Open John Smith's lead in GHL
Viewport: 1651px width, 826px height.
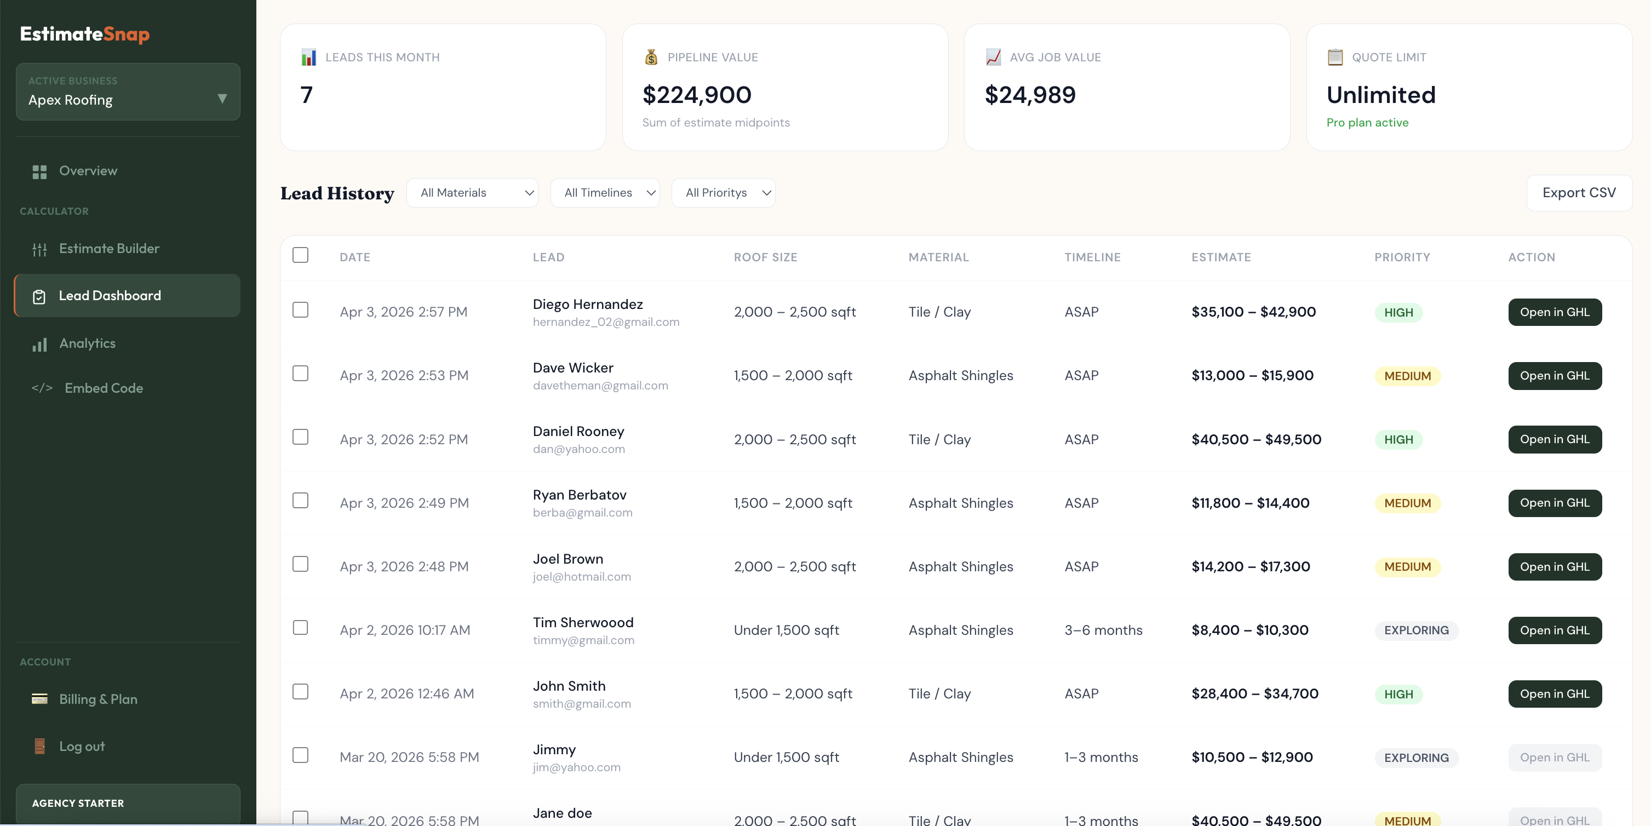tap(1555, 694)
